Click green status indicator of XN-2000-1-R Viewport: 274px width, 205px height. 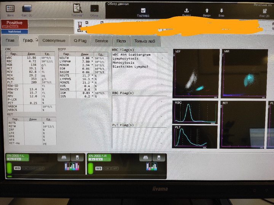(91, 168)
